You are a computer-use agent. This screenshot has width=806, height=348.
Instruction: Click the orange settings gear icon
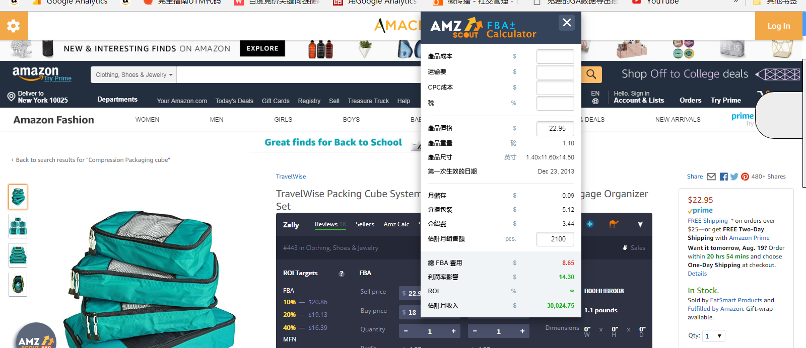click(14, 26)
